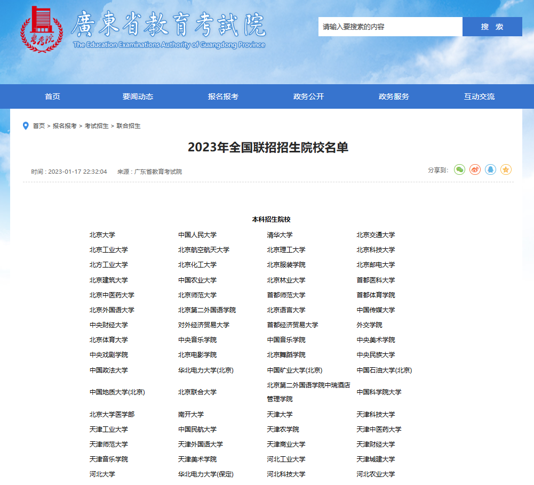This screenshot has width=534, height=485.
Task: Open the 互动交流 navigation menu
Action: (x=479, y=96)
